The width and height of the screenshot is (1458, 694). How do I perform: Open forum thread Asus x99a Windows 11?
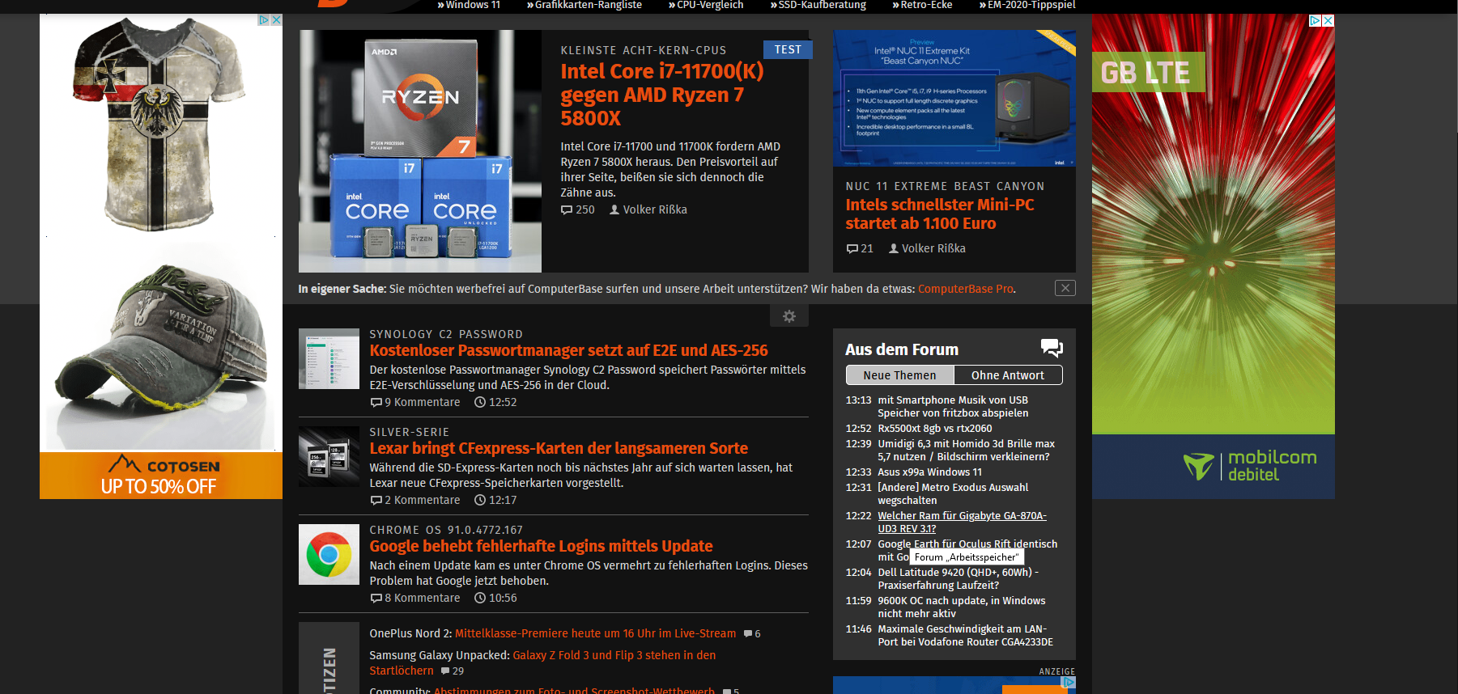[x=929, y=472]
